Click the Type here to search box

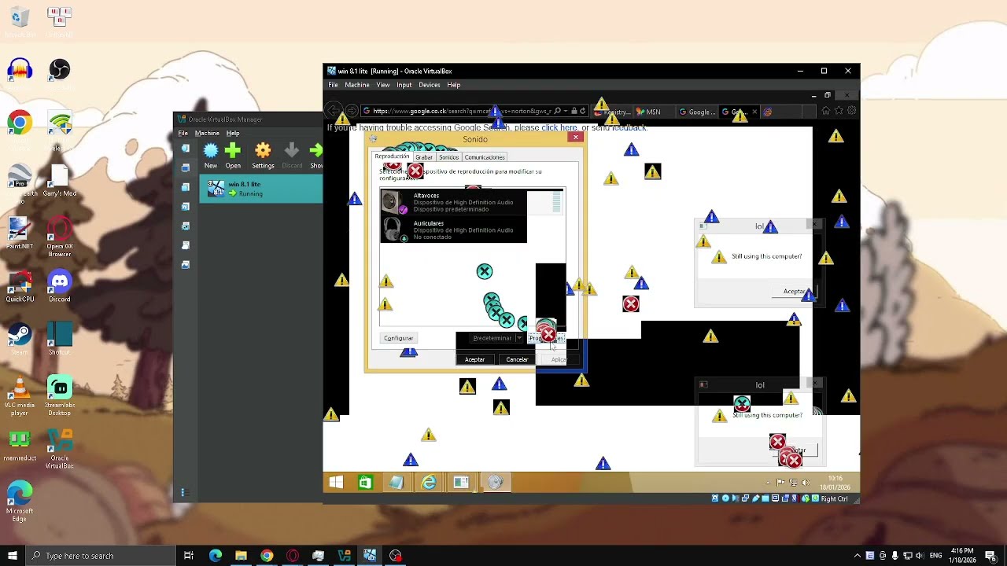click(x=101, y=556)
